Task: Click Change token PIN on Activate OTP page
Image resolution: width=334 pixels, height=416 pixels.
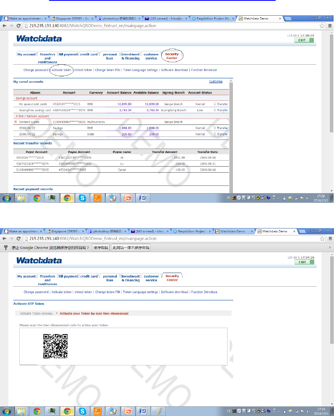Action: coord(108,292)
